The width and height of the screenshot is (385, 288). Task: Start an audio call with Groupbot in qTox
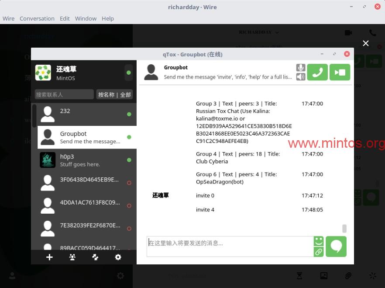pos(317,72)
